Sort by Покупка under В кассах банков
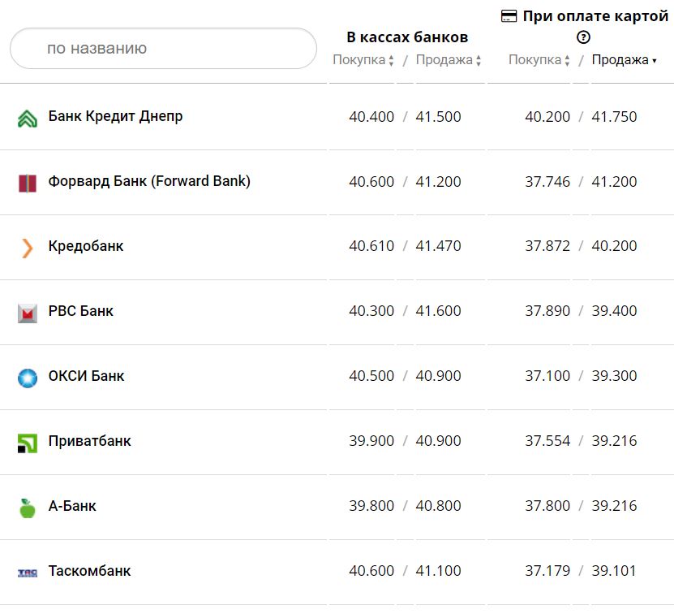 [363, 60]
